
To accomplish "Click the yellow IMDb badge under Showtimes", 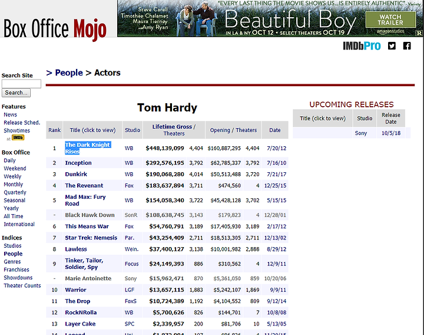I will click(18, 137).
